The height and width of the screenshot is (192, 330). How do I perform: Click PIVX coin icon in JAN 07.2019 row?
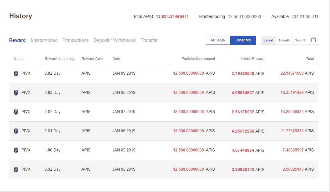16,112
